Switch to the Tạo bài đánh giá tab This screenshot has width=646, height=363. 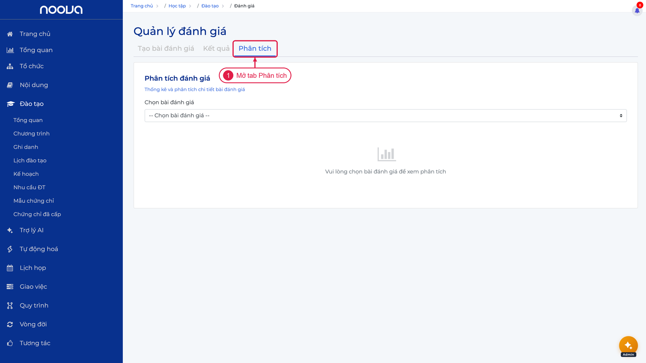[166, 48]
